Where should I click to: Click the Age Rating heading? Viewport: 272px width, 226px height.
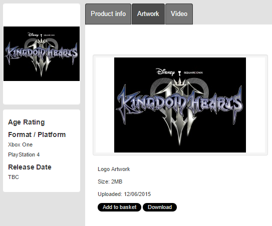click(x=27, y=122)
